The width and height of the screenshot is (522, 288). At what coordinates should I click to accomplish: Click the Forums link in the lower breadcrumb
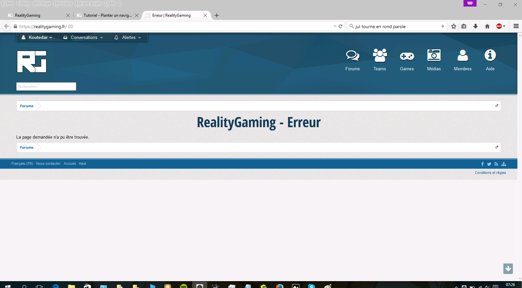pos(27,147)
